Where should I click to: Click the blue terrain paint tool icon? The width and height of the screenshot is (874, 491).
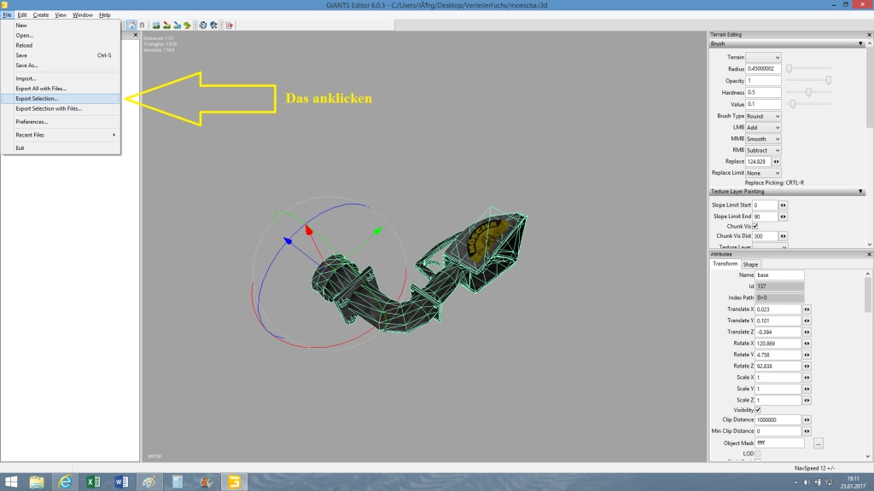point(177,26)
